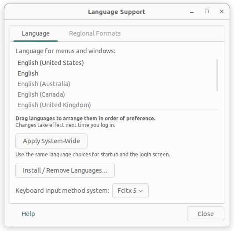Image resolution: width=234 pixels, height=231 pixels.
Task: Click the Keyboard input method system label
Action: coord(62,191)
